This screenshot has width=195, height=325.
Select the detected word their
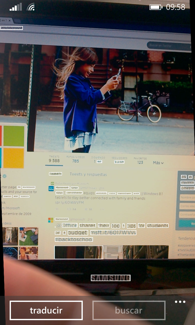104,225
